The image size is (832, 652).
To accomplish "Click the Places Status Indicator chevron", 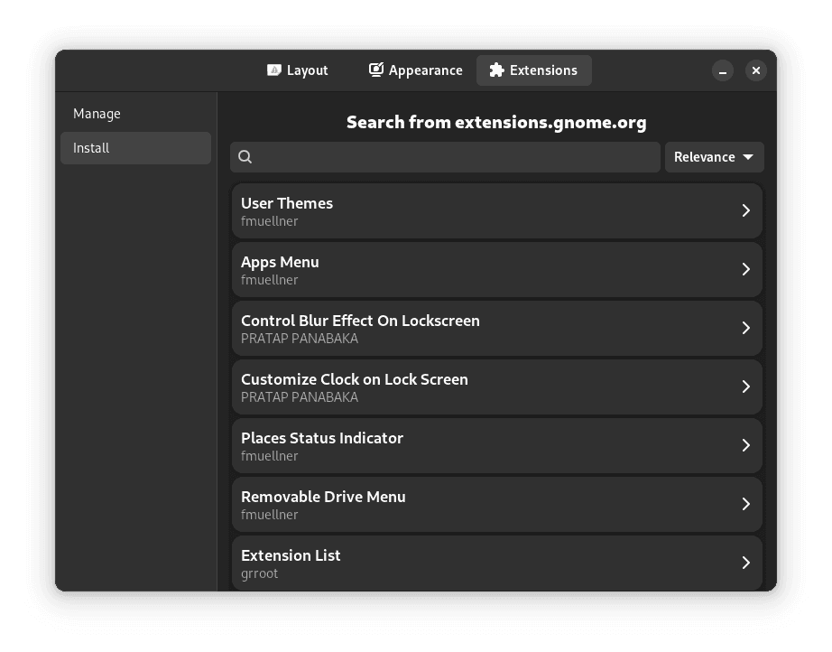I will click(745, 445).
